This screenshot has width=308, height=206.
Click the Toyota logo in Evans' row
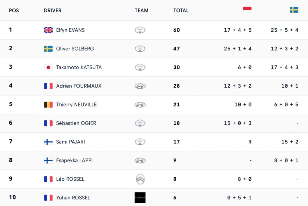coord(140,30)
